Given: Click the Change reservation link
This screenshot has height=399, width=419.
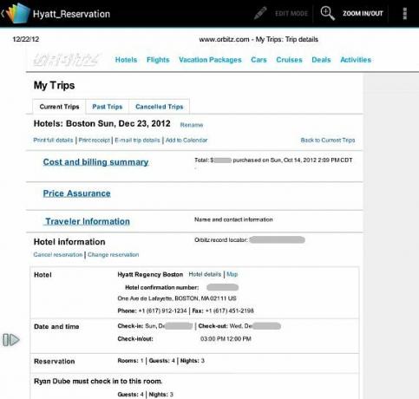Looking at the screenshot, I should click(x=114, y=255).
